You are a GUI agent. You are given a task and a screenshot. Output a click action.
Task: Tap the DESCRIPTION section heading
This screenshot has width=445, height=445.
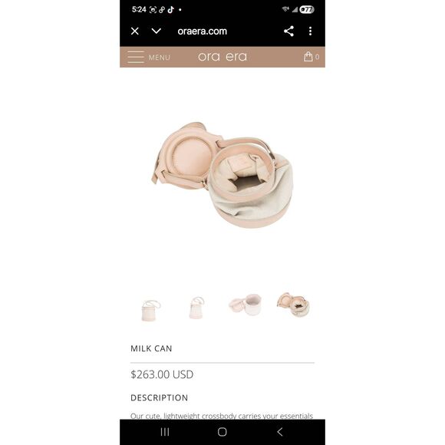pyautogui.click(x=160, y=397)
